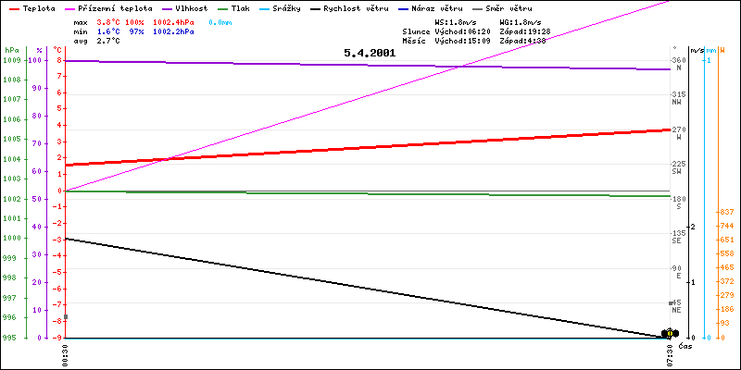Click the min 1.6°C statistic value
The height and width of the screenshot is (370, 741).
(x=109, y=31)
